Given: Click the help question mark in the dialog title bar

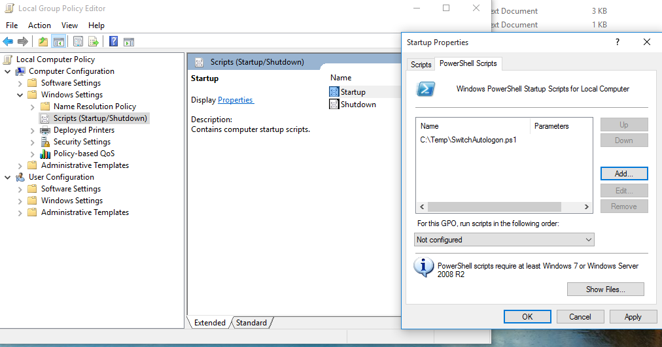Looking at the screenshot, I should pos(618,42).
